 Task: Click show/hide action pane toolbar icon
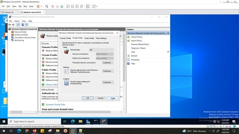click(x=27, y=25)
